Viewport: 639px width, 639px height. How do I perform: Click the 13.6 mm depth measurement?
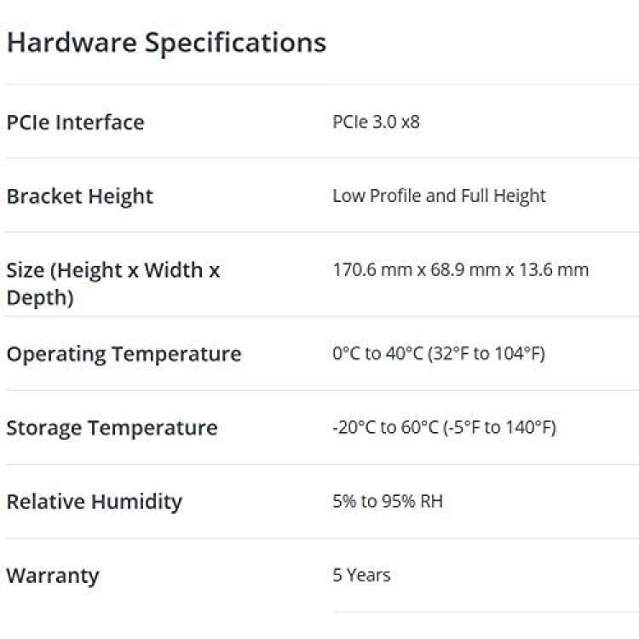557,270
